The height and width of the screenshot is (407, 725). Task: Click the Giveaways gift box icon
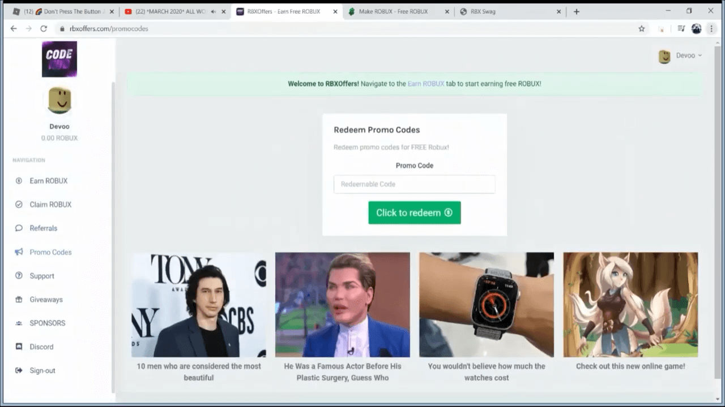(19, 300)
